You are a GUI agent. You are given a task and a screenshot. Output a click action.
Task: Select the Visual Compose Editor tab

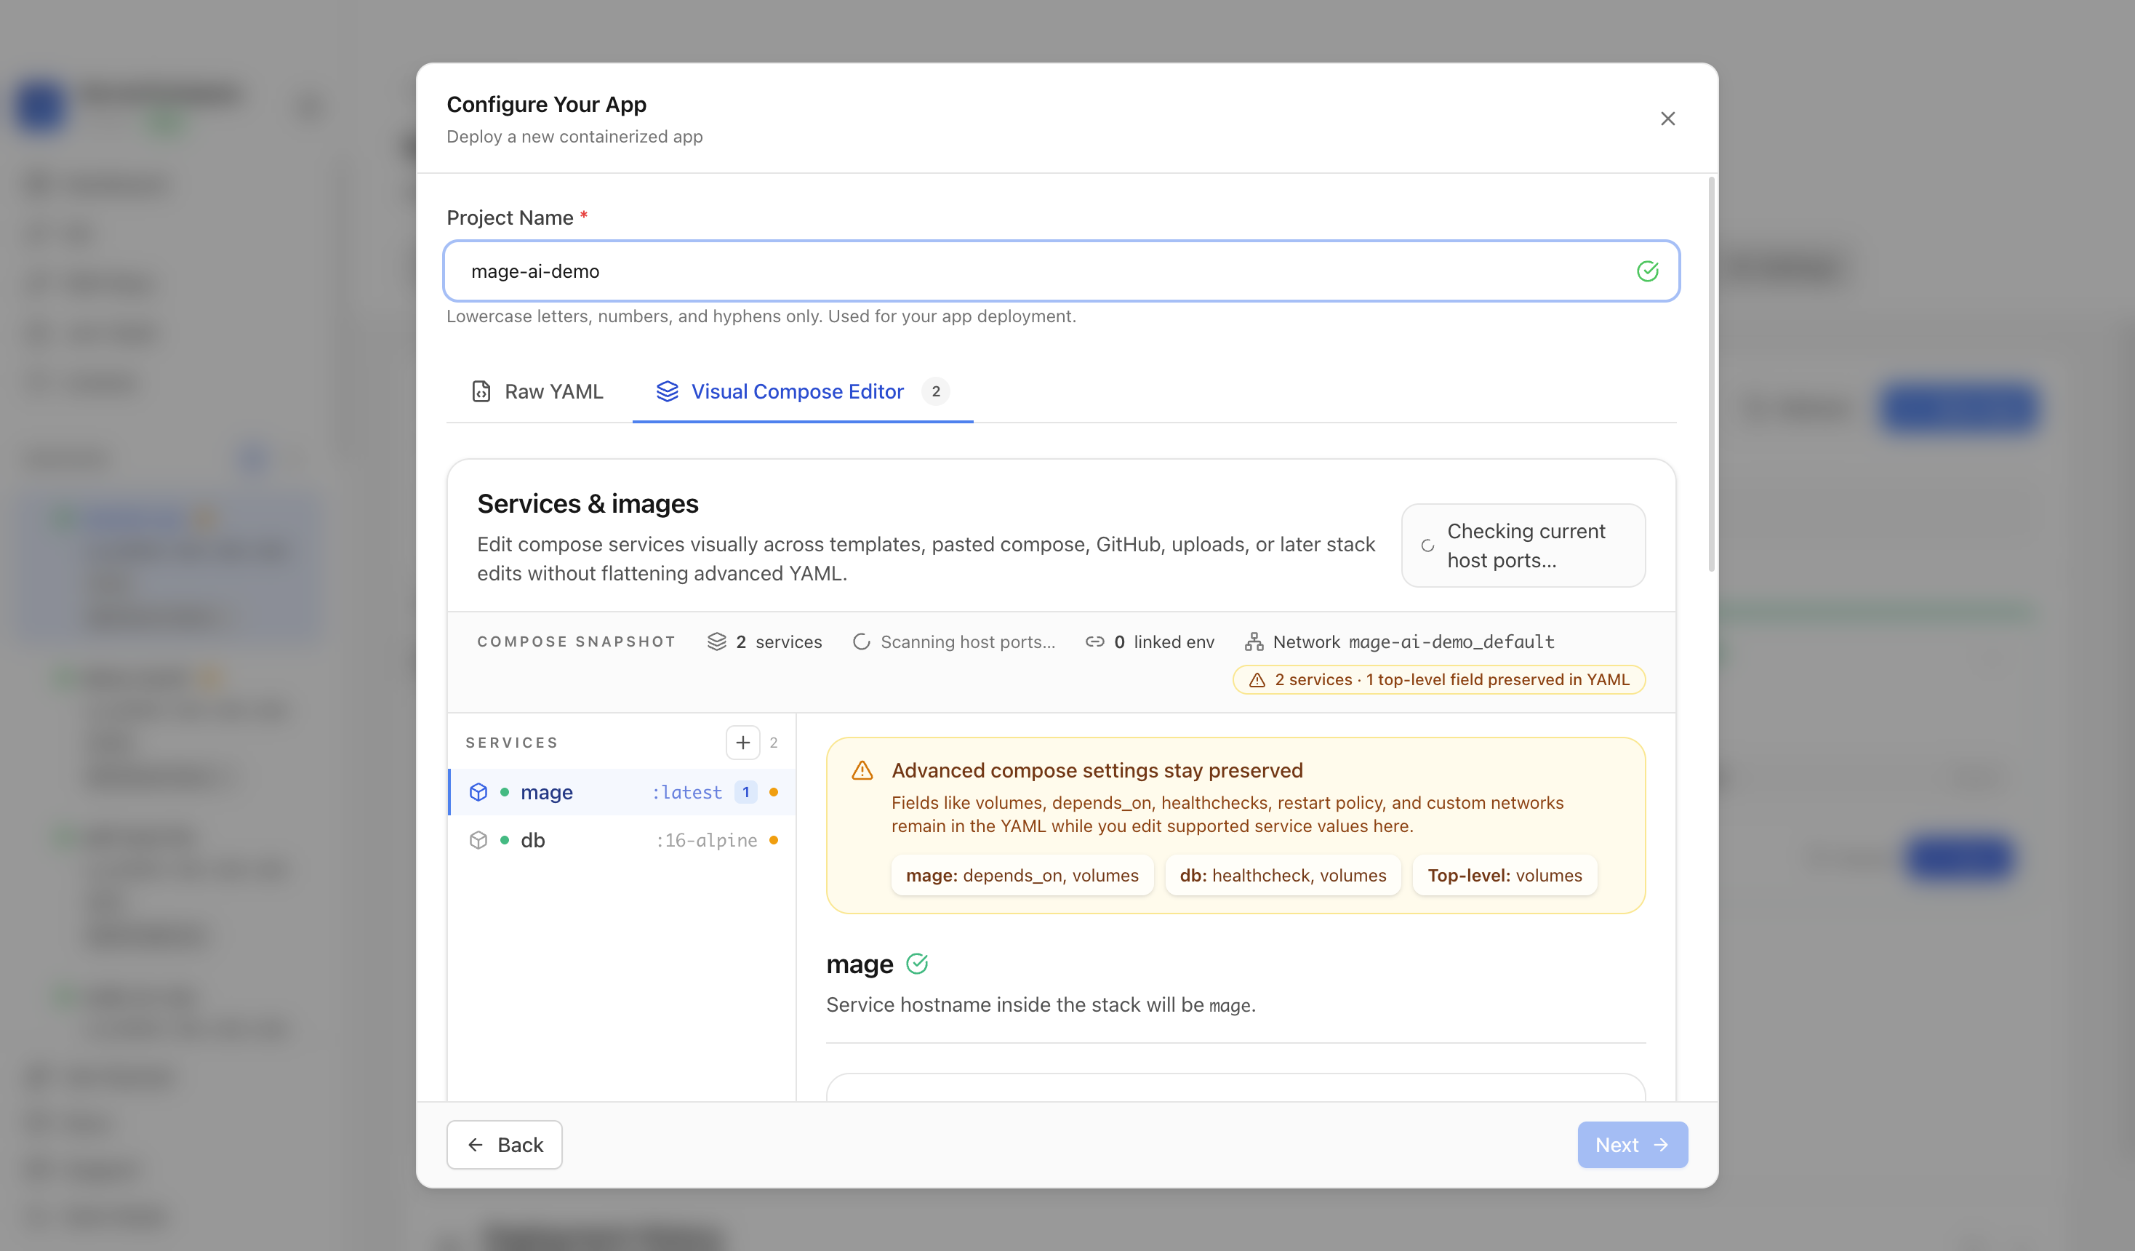pos(802,391)
